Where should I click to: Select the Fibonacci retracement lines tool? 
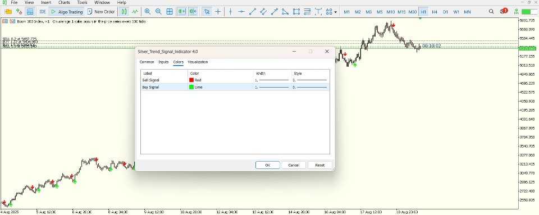click(x=307, y=12)
